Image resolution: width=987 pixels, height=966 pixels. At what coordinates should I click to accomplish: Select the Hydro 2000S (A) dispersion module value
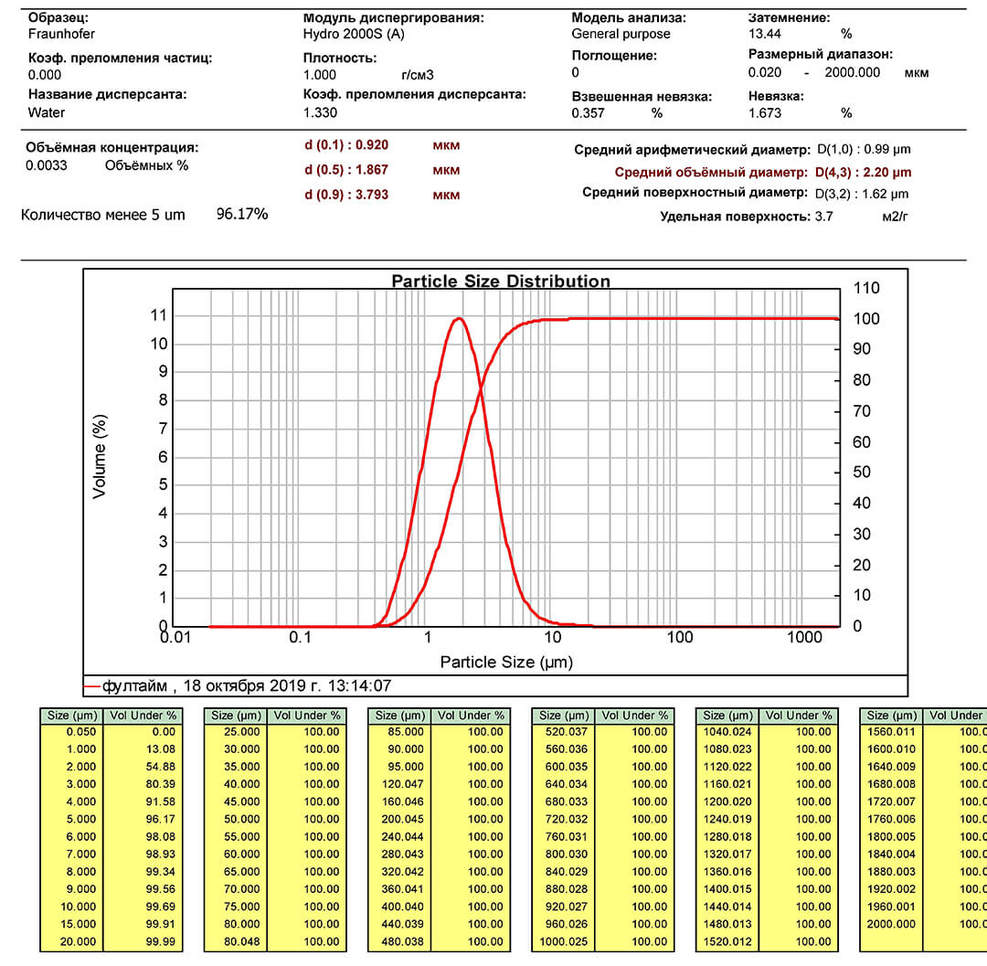[354, 35]
